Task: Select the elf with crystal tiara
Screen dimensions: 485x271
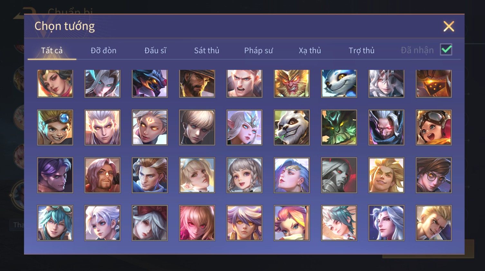Action: 244,127
